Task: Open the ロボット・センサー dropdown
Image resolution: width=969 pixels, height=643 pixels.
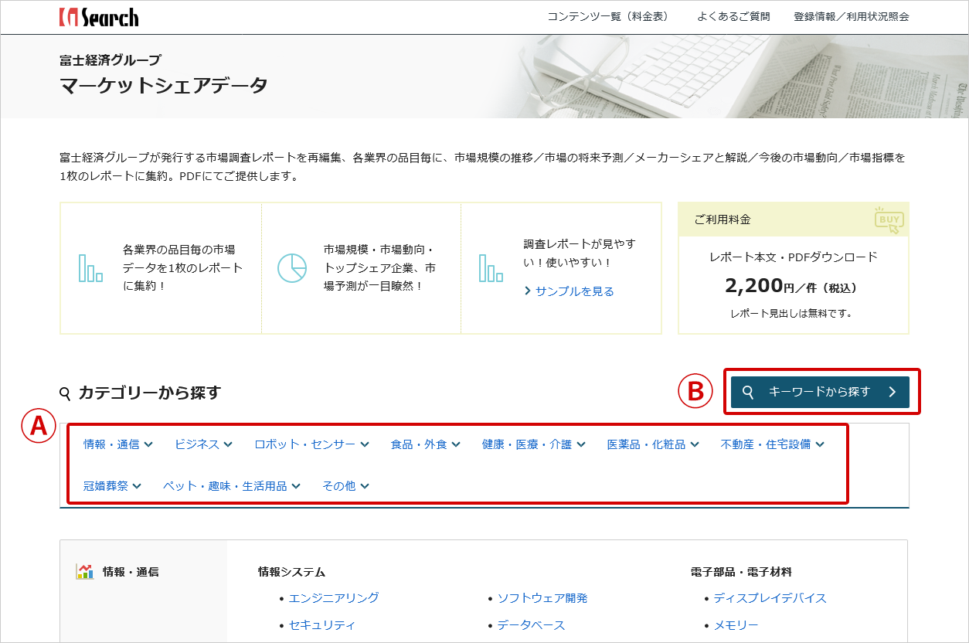Action: pyautogui.click(x=311, y=444)
